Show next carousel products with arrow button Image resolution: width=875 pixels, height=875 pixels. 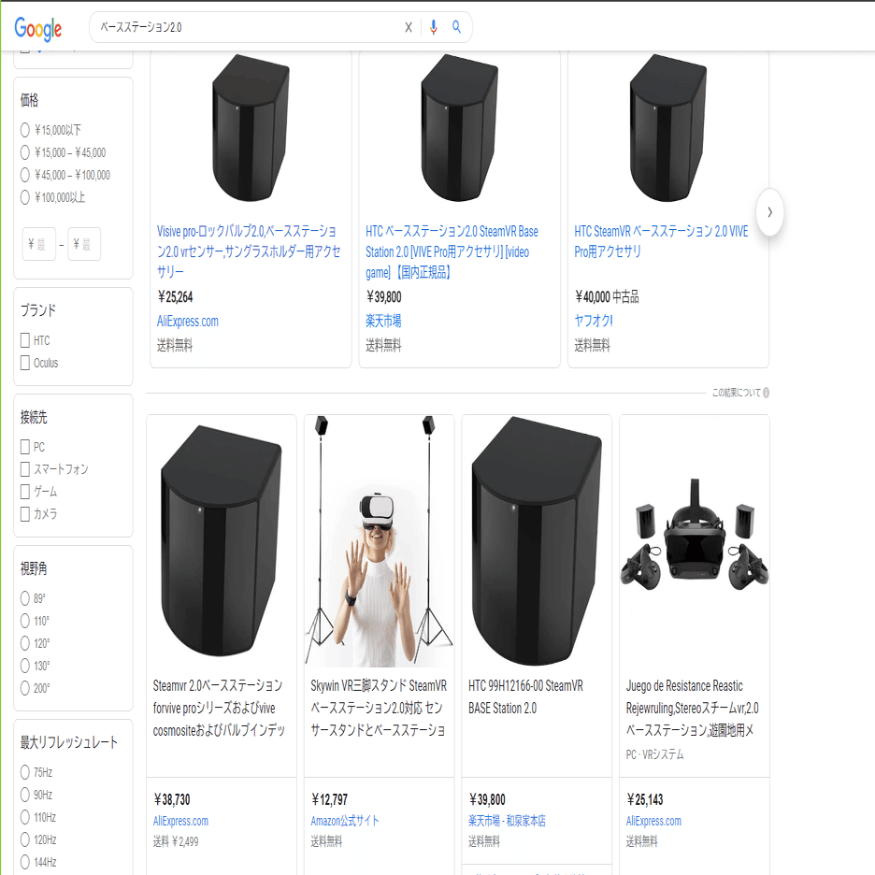point(770,212)
